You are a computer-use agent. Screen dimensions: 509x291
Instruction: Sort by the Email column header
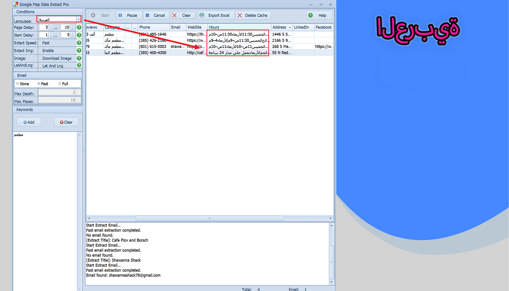click(178, 27)
